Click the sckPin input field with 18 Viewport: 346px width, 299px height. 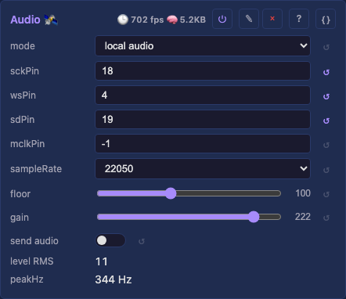pos(203,70)
